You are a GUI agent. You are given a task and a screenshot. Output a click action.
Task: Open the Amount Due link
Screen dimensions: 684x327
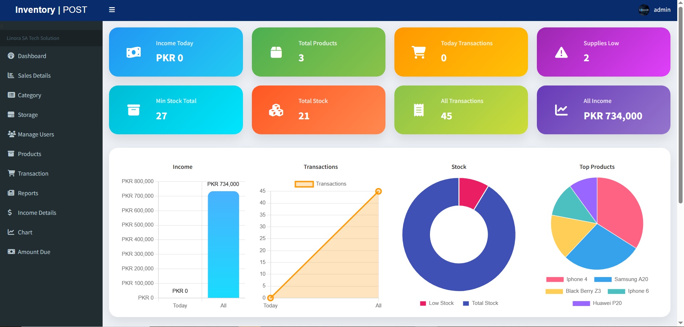pos(34,252)
